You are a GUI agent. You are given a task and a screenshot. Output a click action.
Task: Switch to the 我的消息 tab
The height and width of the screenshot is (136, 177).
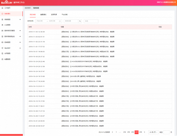tap(33, 15)
